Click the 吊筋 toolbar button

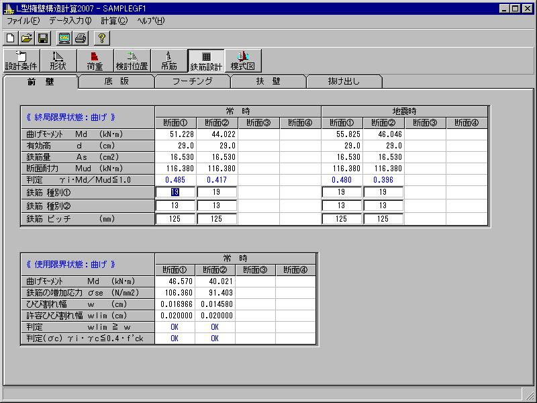pyautogui.click(x=168, y=61)
